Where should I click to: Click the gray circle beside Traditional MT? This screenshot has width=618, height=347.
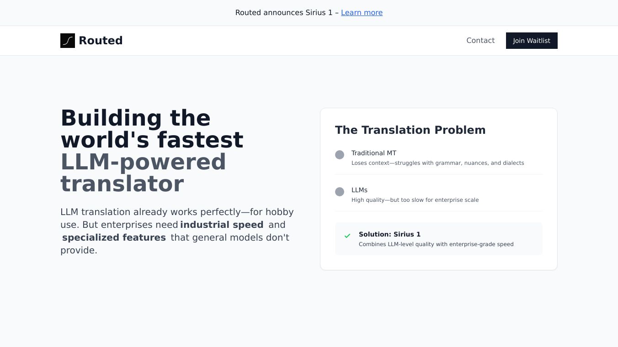tap(340, 155)
